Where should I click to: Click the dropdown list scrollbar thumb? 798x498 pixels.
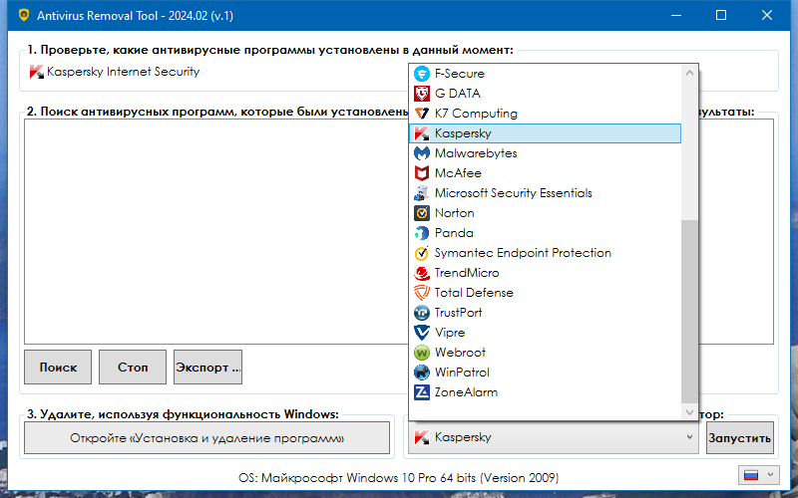[x=689, y=311]
